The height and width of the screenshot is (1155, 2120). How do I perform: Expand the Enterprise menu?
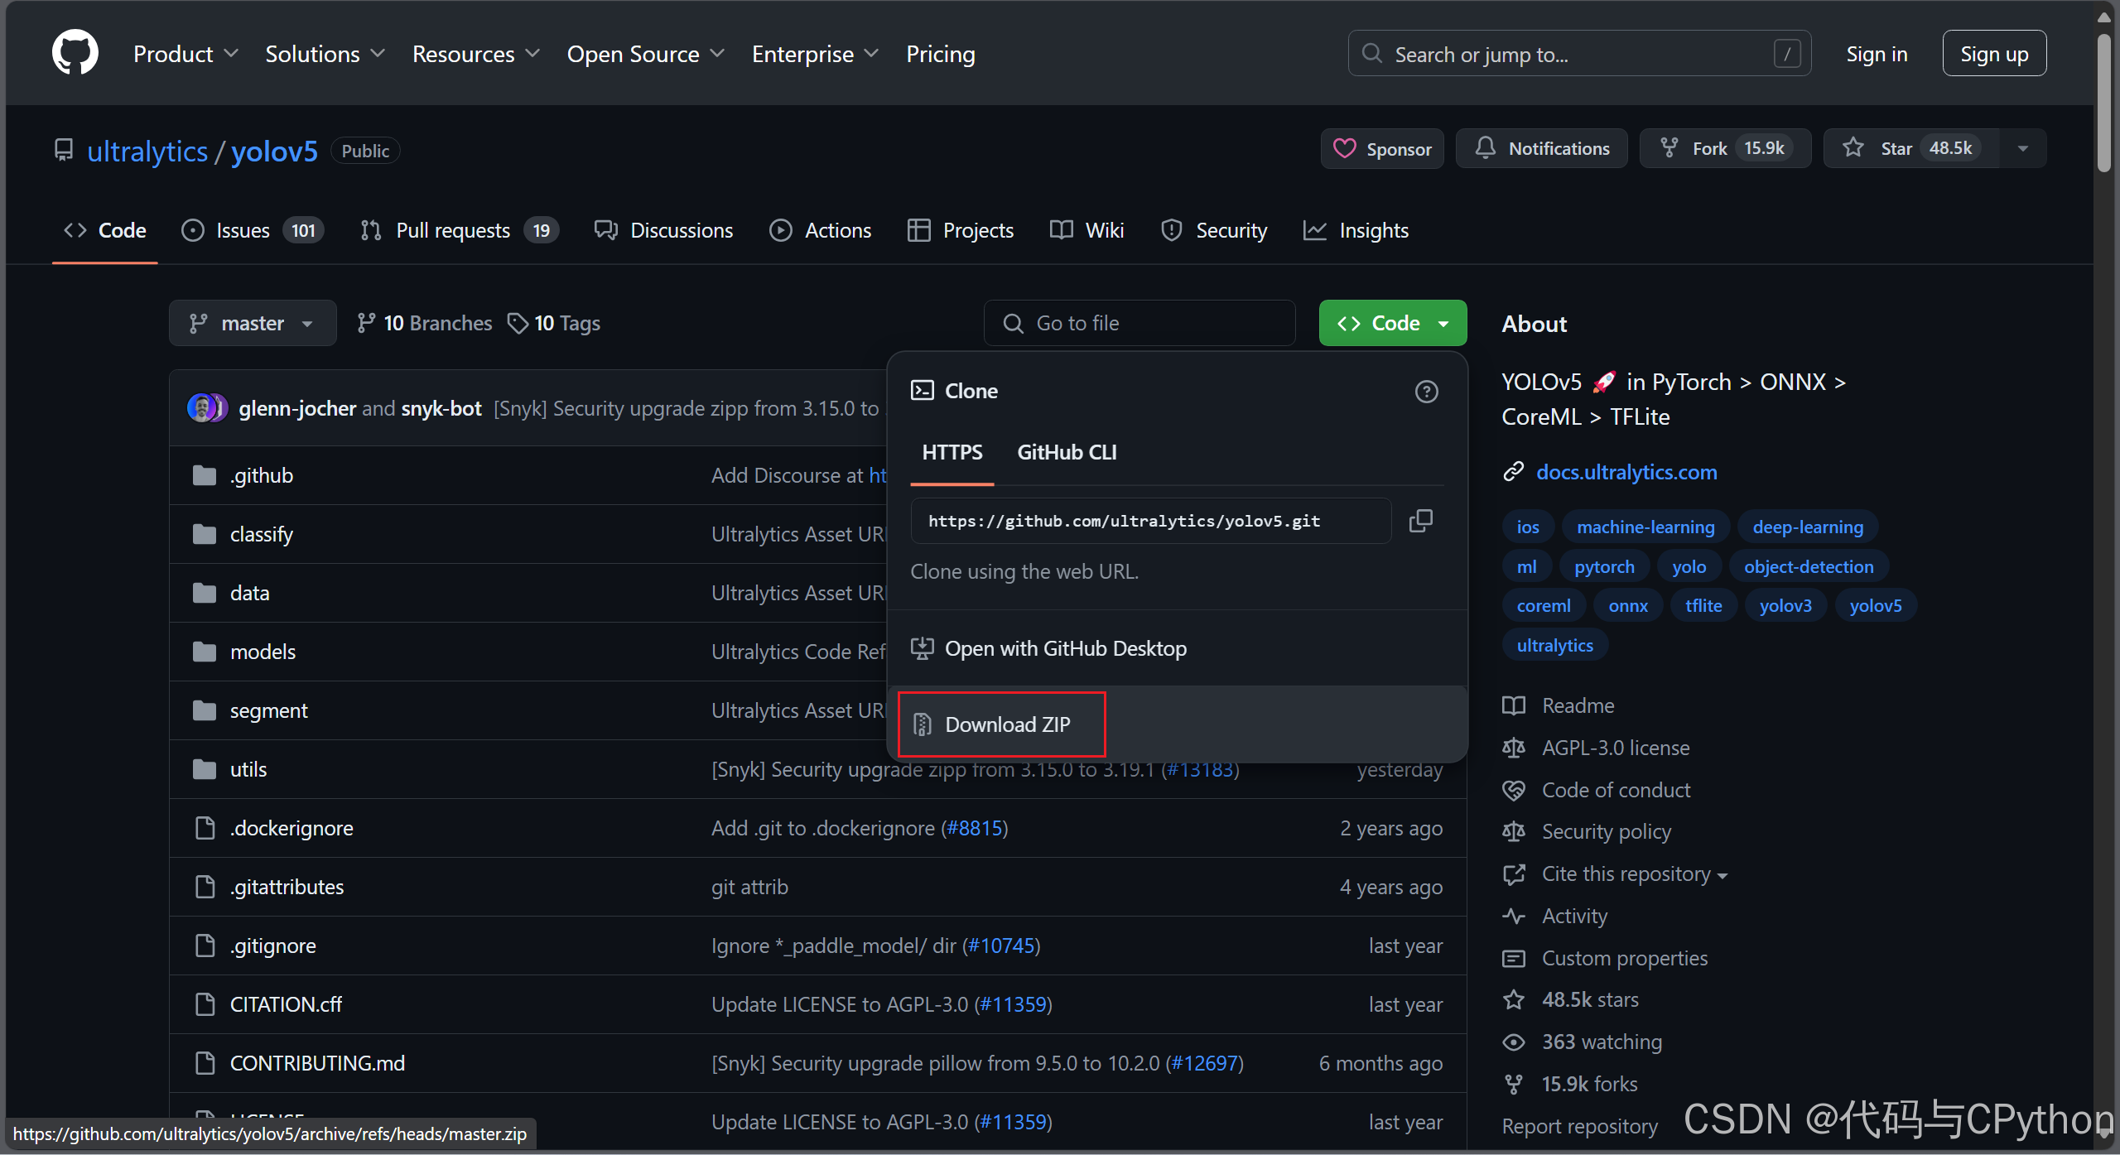[x=815, y=54]
